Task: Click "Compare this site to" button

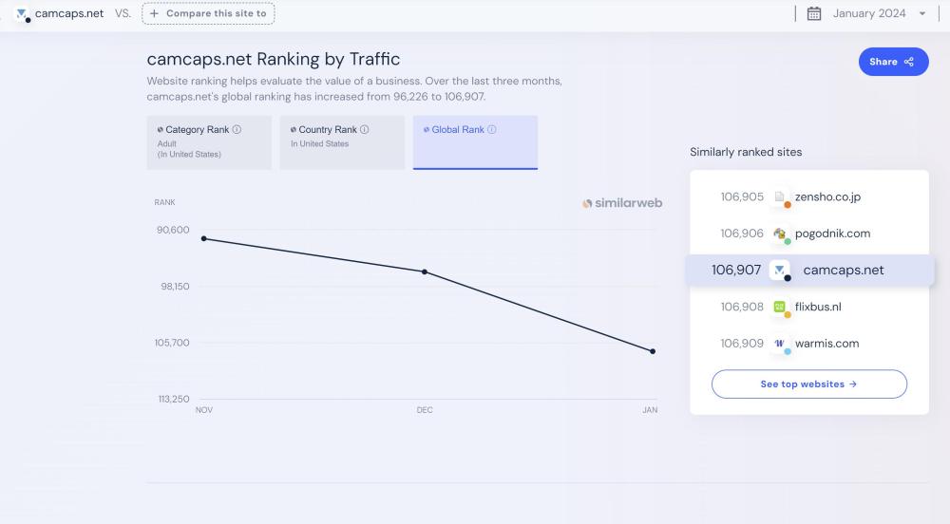Action: click(208, 13)
